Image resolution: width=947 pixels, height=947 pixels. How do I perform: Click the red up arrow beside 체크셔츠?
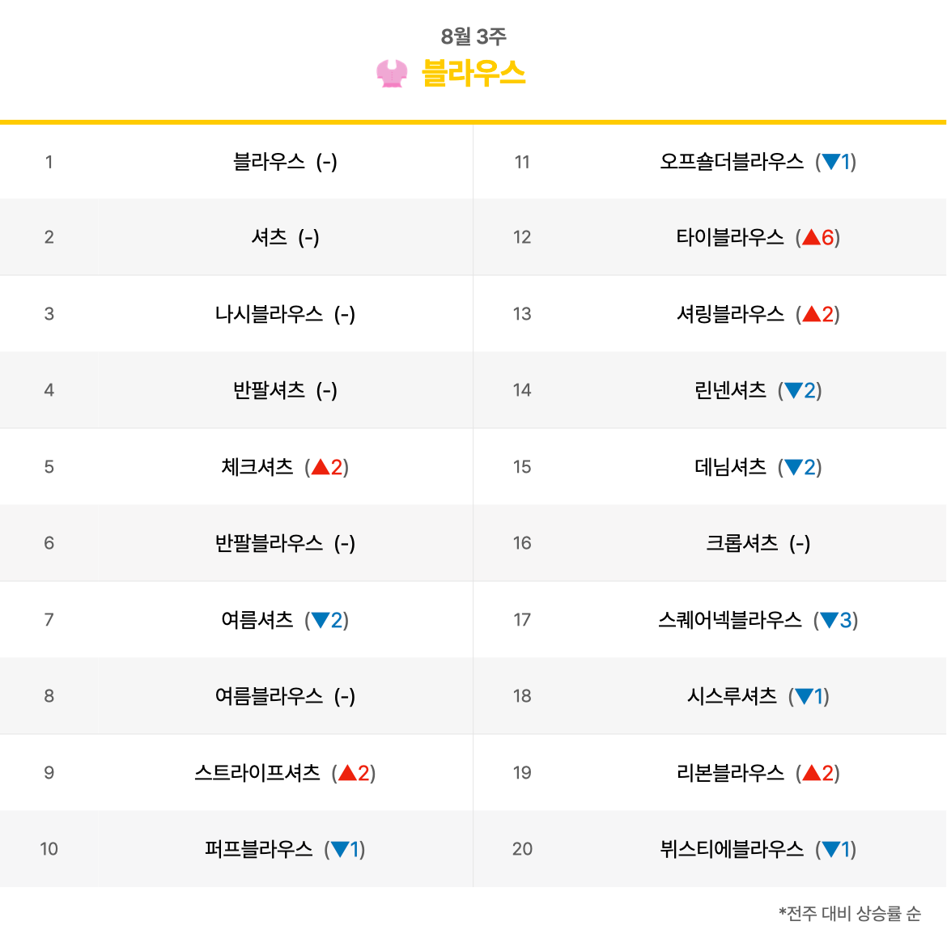(x=320, y=467)
